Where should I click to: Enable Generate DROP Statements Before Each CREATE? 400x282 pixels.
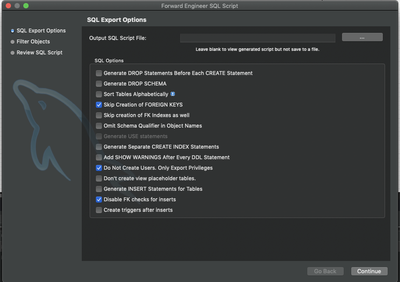pos(99,73)
